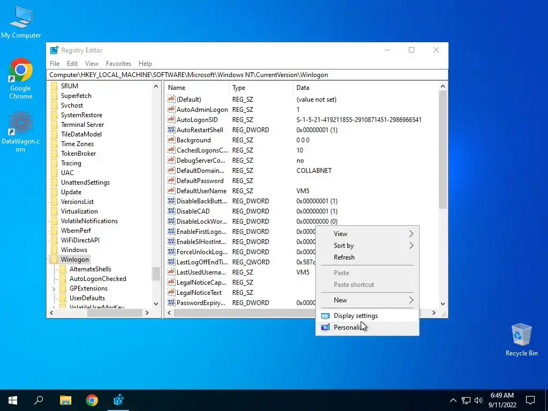
Task: Click tree pane horizontal scroll right arrow
Action: (147, 313)
